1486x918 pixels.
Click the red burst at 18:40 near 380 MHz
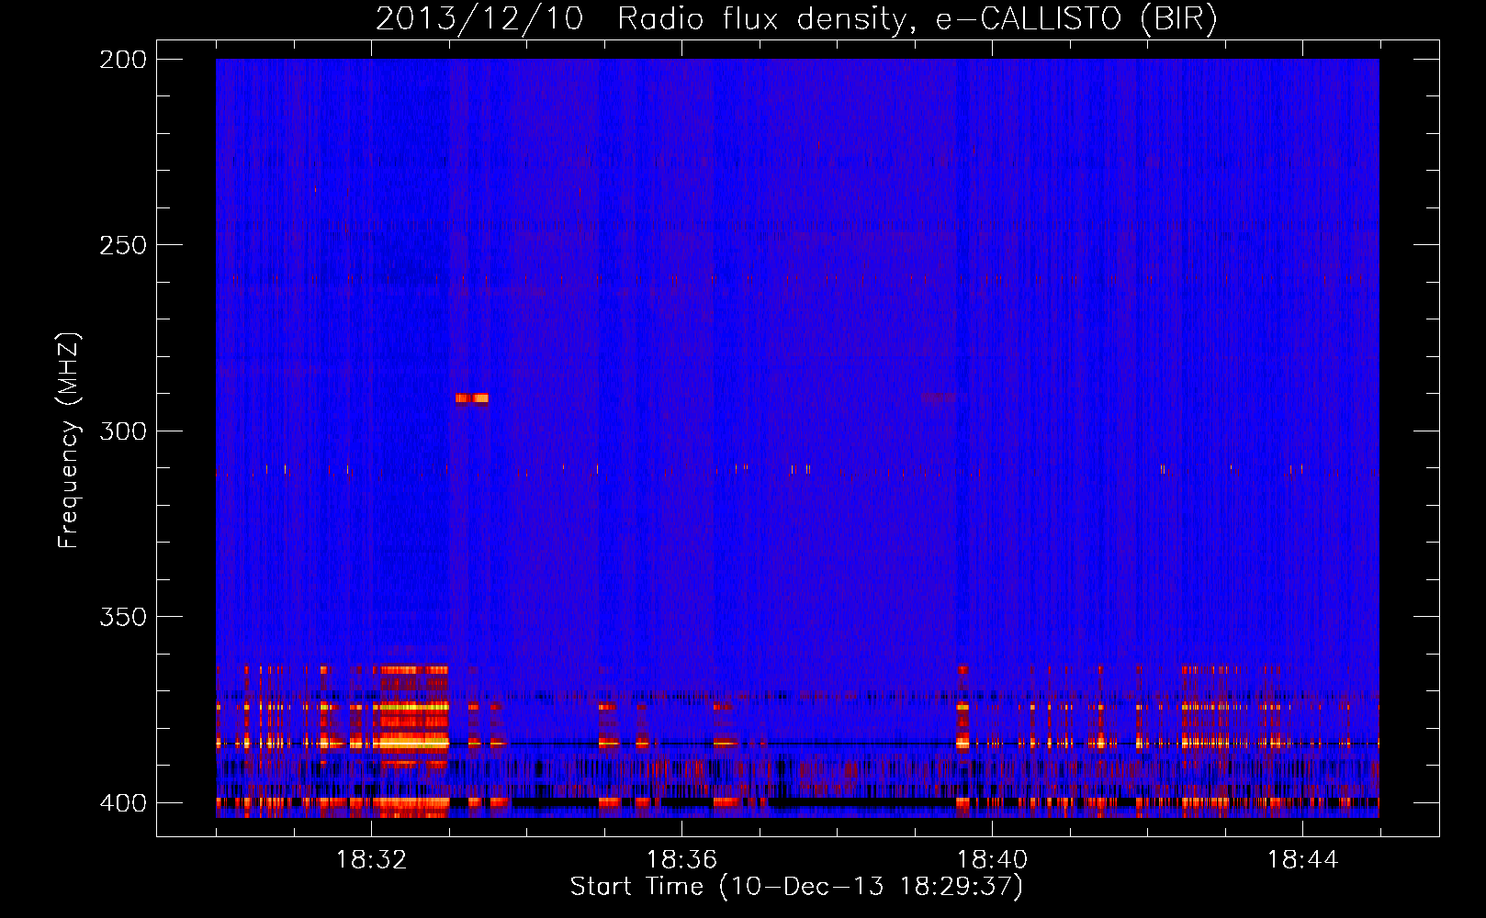pos(963,707)
